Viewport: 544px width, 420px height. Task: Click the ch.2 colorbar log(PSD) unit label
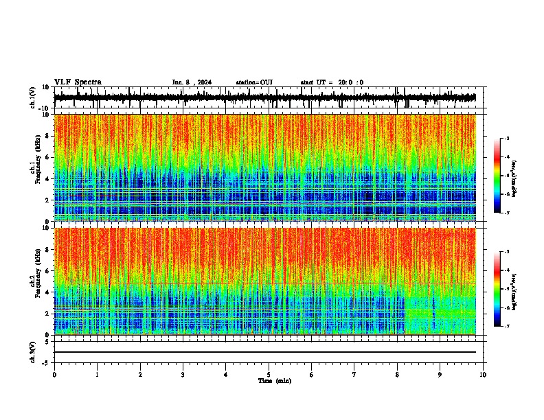514,292
